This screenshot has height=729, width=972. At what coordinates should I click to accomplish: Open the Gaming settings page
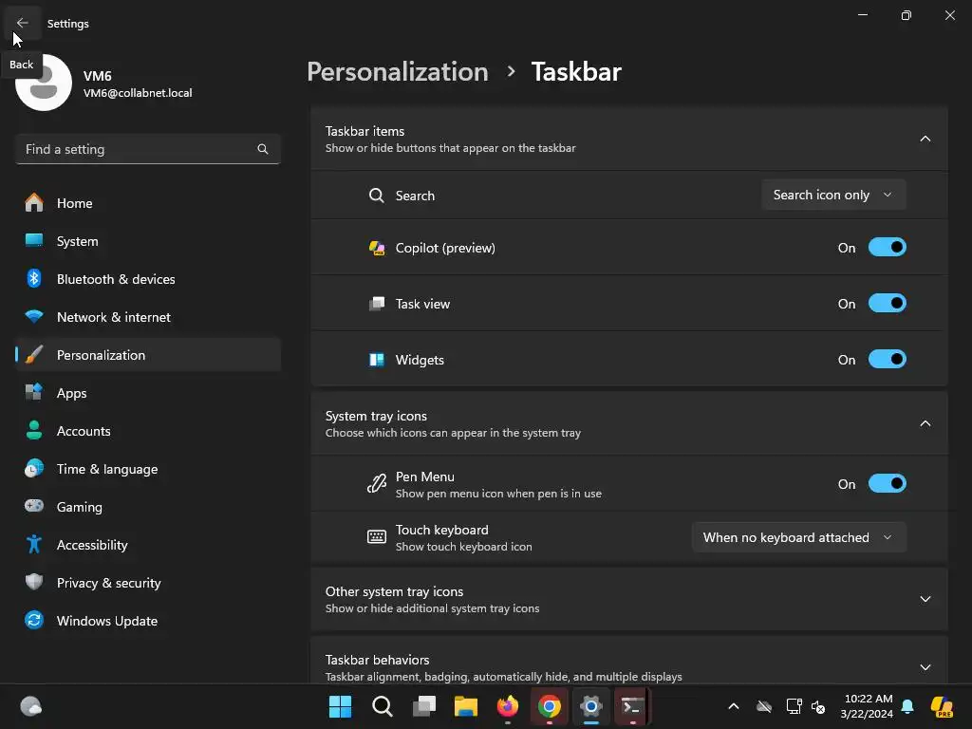[147, 507]
